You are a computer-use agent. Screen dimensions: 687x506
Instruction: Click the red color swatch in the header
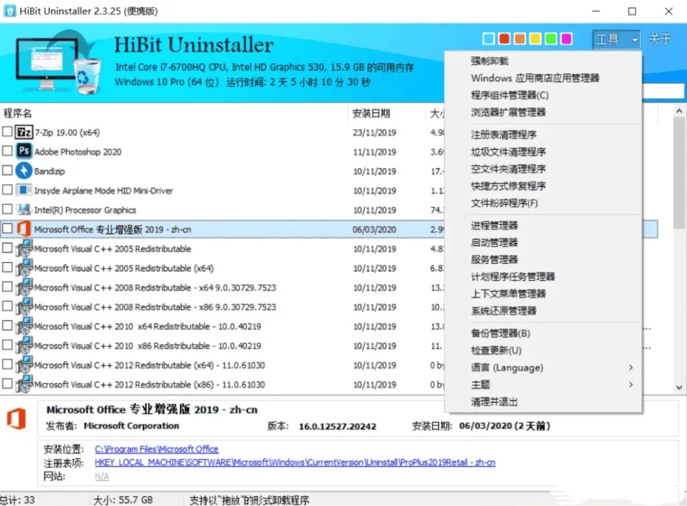[x=504, y=38]
